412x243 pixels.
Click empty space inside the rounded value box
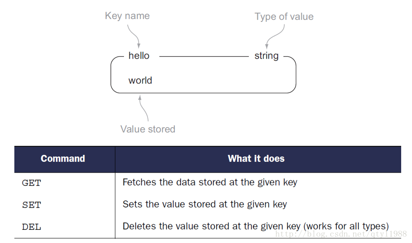[223, 79]
